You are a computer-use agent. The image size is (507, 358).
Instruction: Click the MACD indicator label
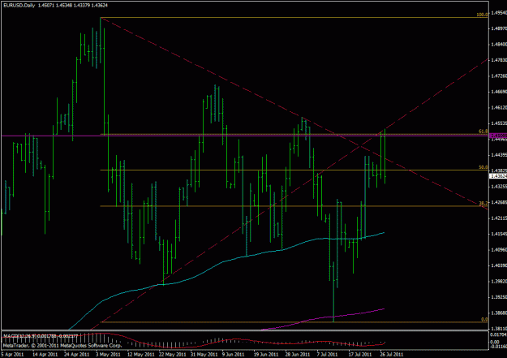point(40,336)
